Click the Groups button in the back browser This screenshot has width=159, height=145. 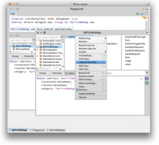[15, 56]
